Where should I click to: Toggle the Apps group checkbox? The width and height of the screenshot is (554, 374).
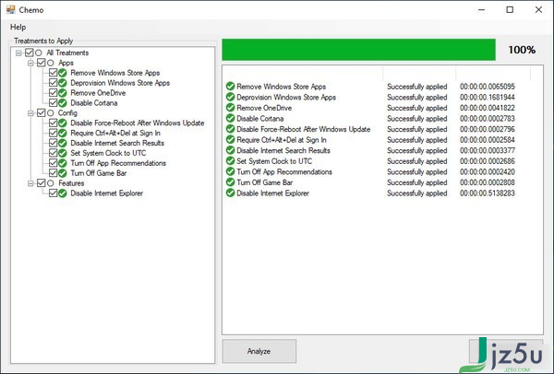[x=41, y=63]
